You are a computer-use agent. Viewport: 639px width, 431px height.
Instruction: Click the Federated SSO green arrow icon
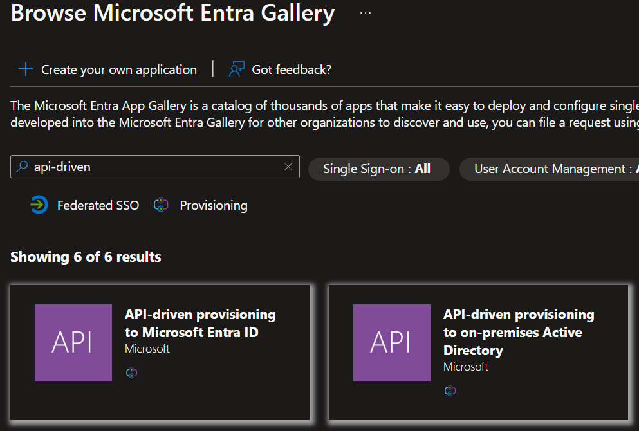click(x=39, y=205)
